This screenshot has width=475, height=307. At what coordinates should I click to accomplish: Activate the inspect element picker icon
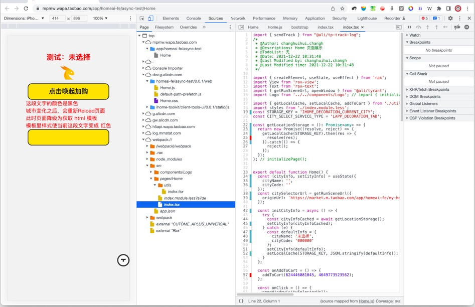click(x=142, y=19)
